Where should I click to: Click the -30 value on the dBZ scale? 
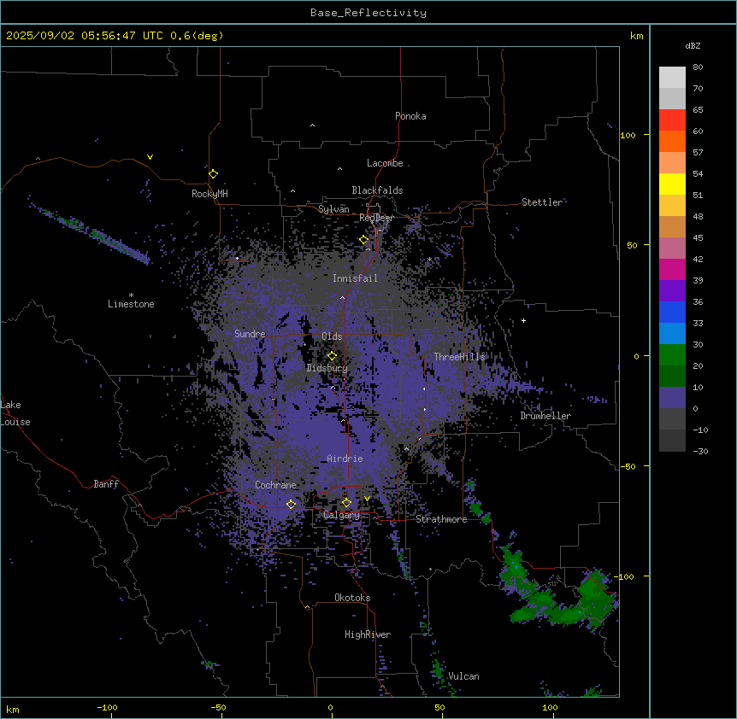click(700, 452)
